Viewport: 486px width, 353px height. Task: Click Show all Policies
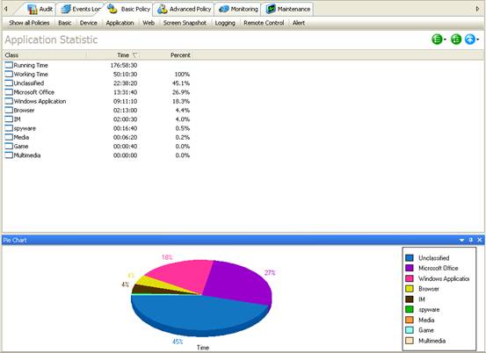tap(30, 23)
